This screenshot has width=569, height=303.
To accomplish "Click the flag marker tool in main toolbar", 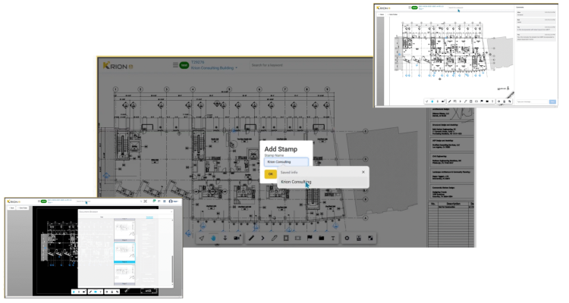I will pos(310,238).
